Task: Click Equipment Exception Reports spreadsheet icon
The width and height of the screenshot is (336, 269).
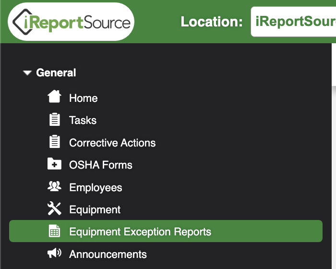Action: pos(54,231)
